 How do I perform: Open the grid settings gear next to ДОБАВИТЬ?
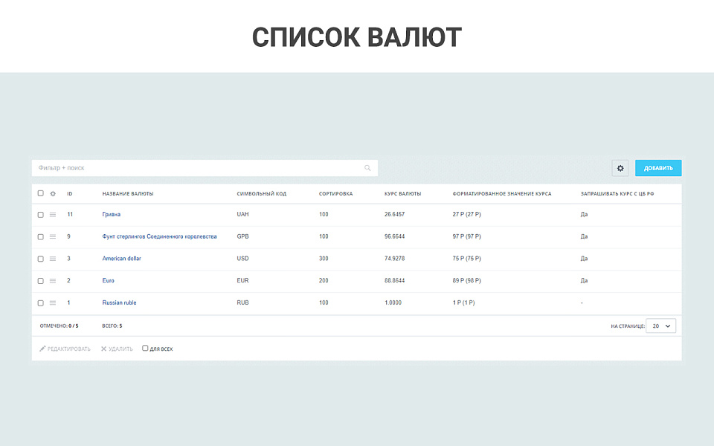620,167
